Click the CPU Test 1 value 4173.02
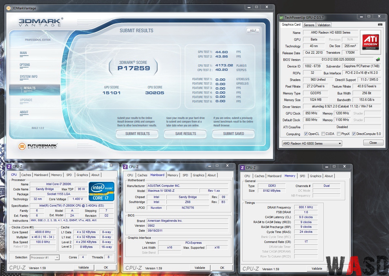The height and width of the screenshot is (276, 389). [224, 66]
